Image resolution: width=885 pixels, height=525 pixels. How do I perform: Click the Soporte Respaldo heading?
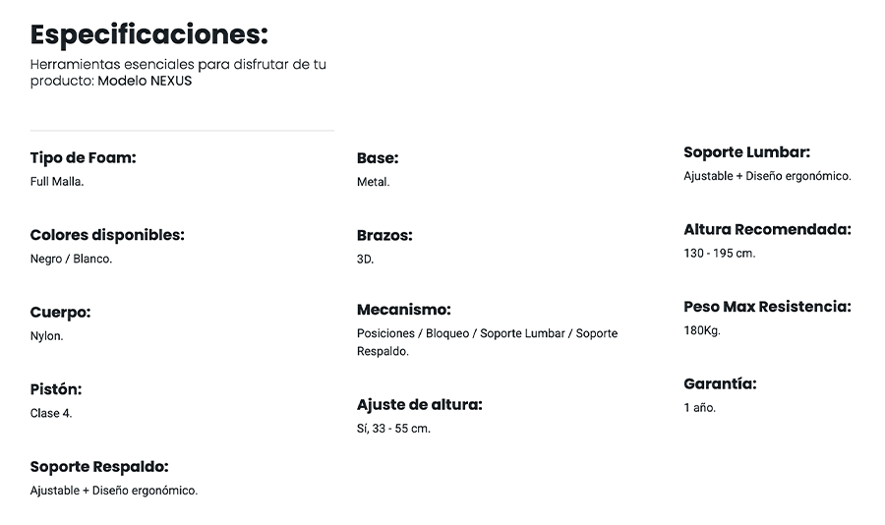pos(99,467)
